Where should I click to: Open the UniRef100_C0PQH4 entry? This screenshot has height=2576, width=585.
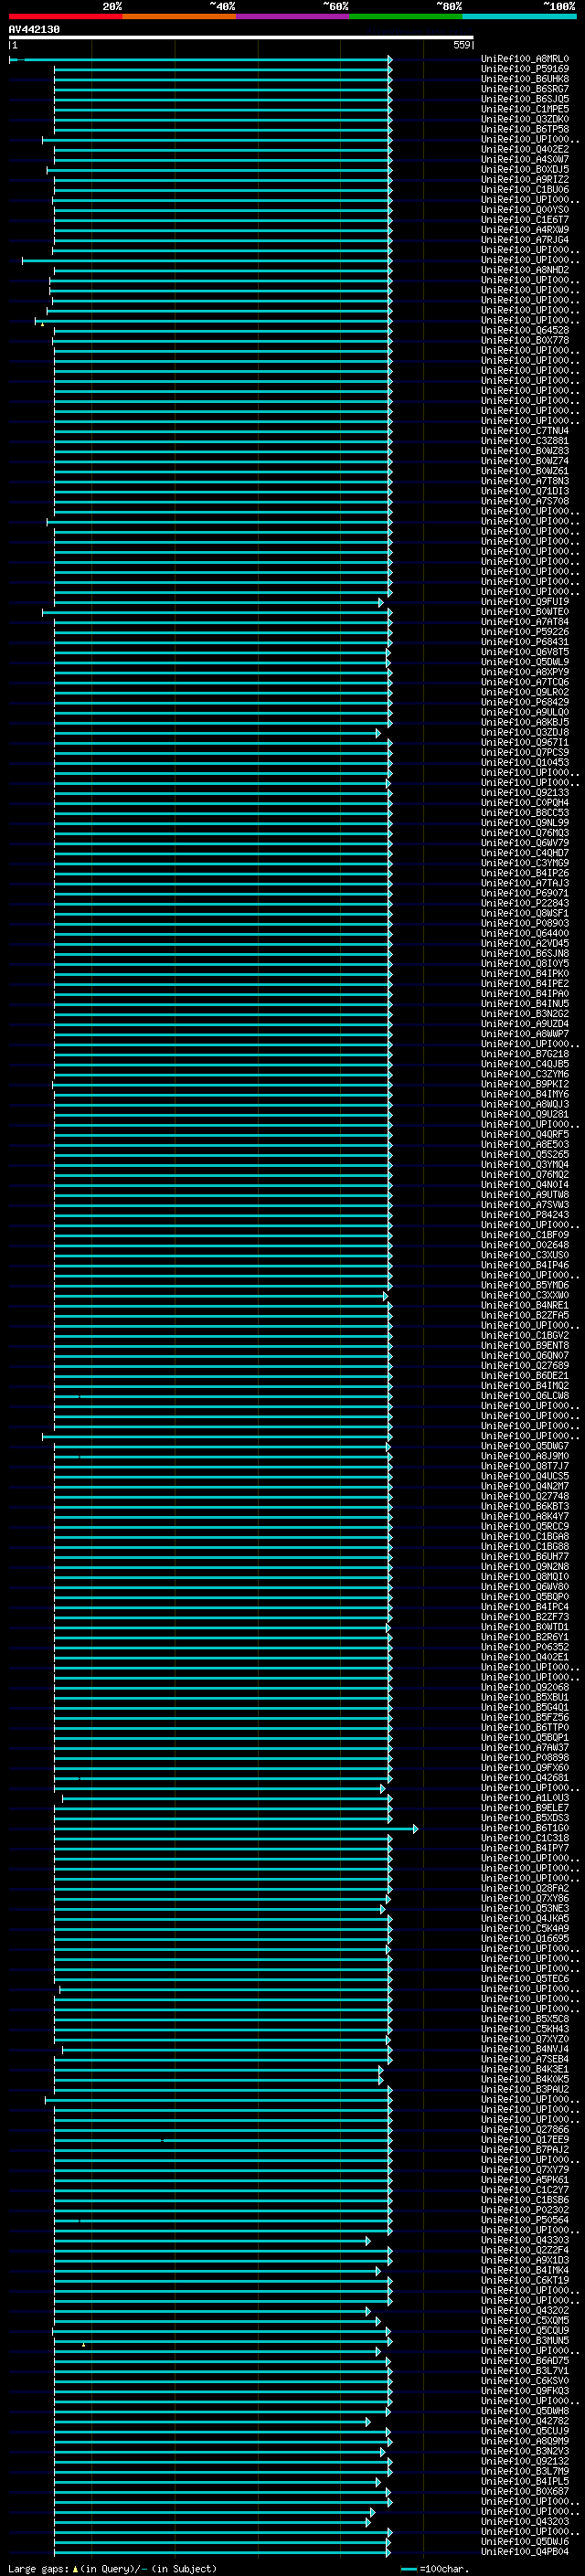525,803
